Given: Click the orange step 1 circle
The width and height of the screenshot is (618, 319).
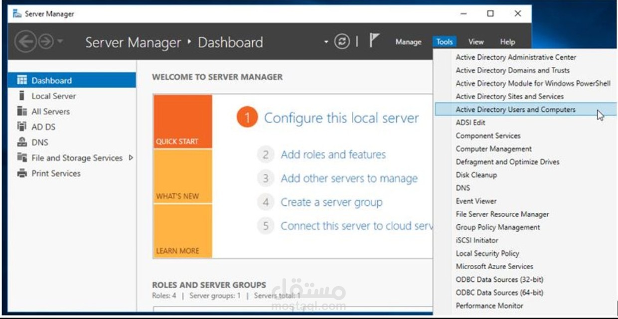Looking at the screenshot, I should [x=247, y=118].
